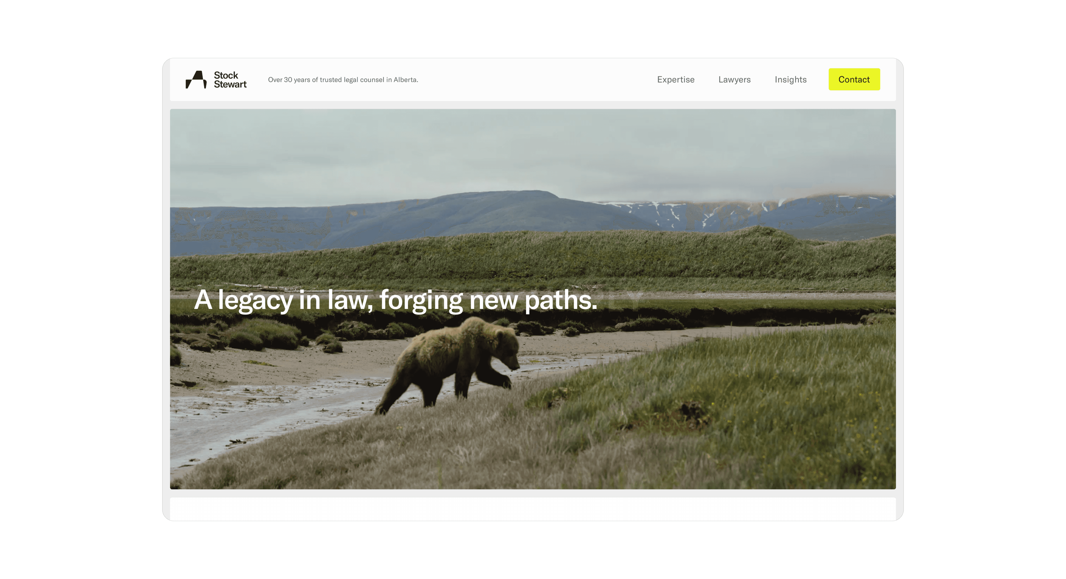Open the Lawyers navigation item
The height and width of the screenshot is (579, 1066).
pyautogui.click(x=735, y=79)
